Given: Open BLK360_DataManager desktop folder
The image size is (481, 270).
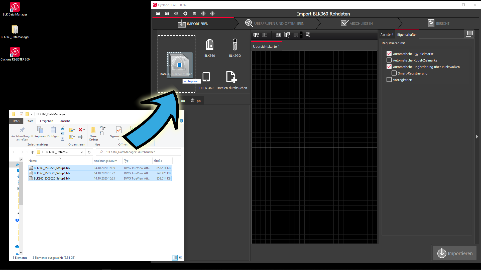Looking at the screenshot, I should point(15,31).
